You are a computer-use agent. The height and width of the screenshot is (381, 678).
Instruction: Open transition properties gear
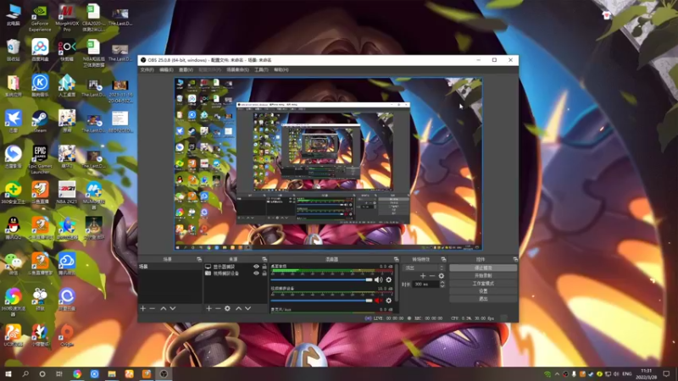tap(441, 276)
